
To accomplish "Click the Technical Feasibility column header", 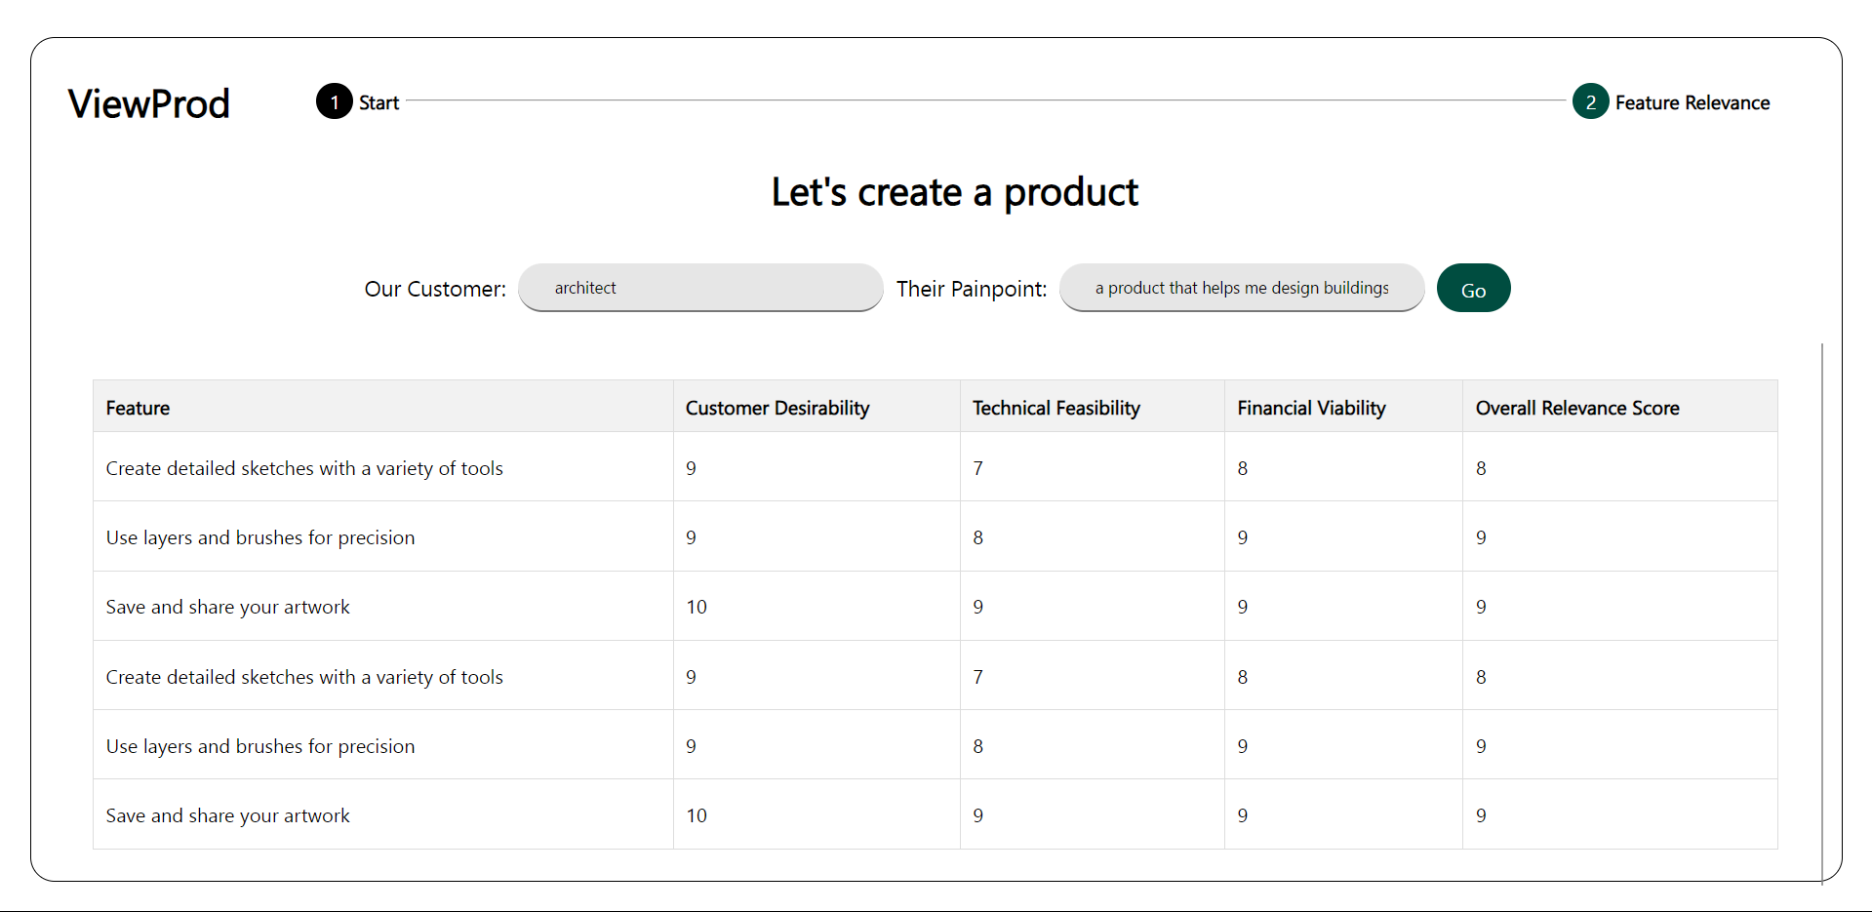I will click(x=1055, y=408).
